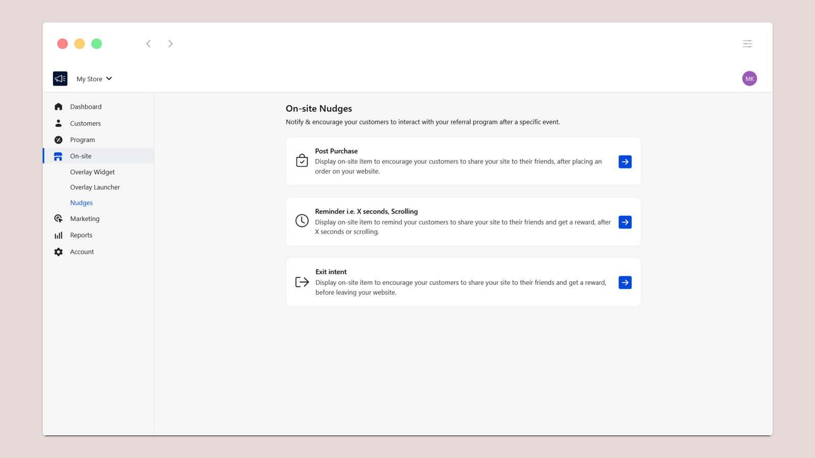Image resolution: width=815 pixels, height=458 pixels.
Task: Click the megaphone app logo icon
Action: (60, 79)
